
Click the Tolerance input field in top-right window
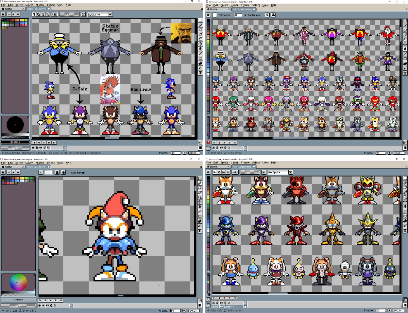coord(238,15)
